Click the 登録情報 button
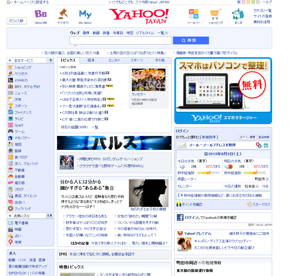The height and width of the screenshot is (276, 297). point(264,137)
